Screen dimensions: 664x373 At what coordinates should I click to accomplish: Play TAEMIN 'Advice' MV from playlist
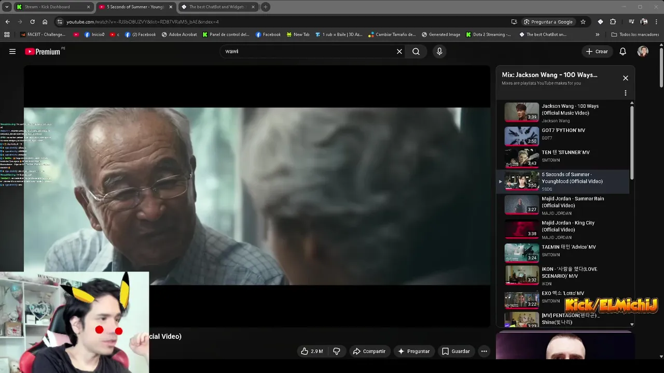(563, 252)
